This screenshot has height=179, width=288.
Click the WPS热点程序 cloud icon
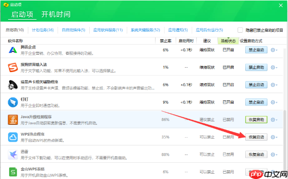(13, 137)
